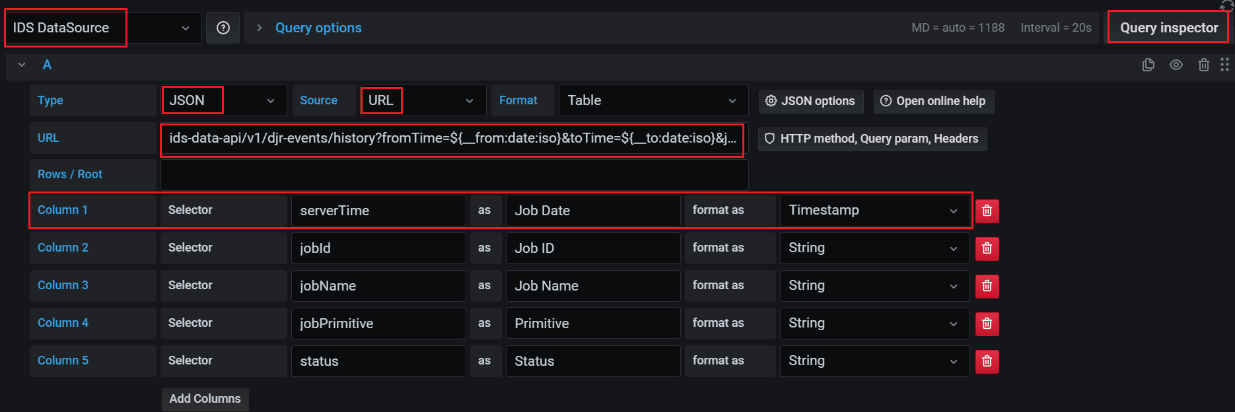
Task: Remove Column 2 jobId row
Action: [x=987, y=248]
